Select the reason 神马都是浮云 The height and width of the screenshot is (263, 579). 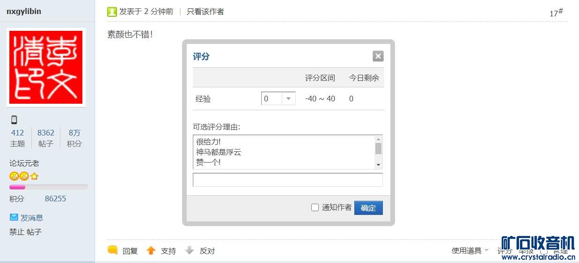(x=219, y=152)
